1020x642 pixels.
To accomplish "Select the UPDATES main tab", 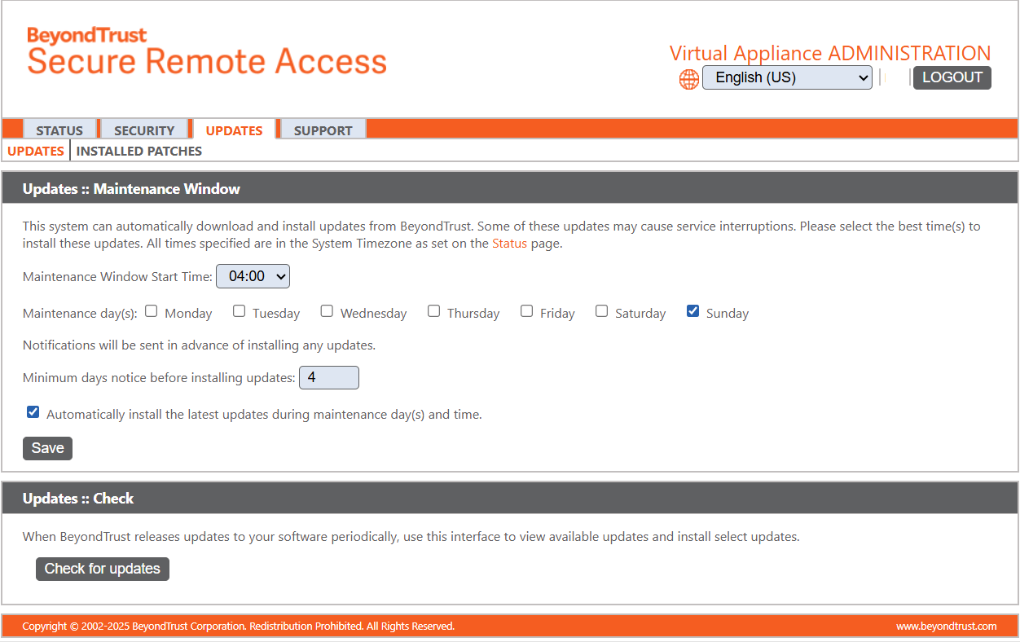I will 234,130.
